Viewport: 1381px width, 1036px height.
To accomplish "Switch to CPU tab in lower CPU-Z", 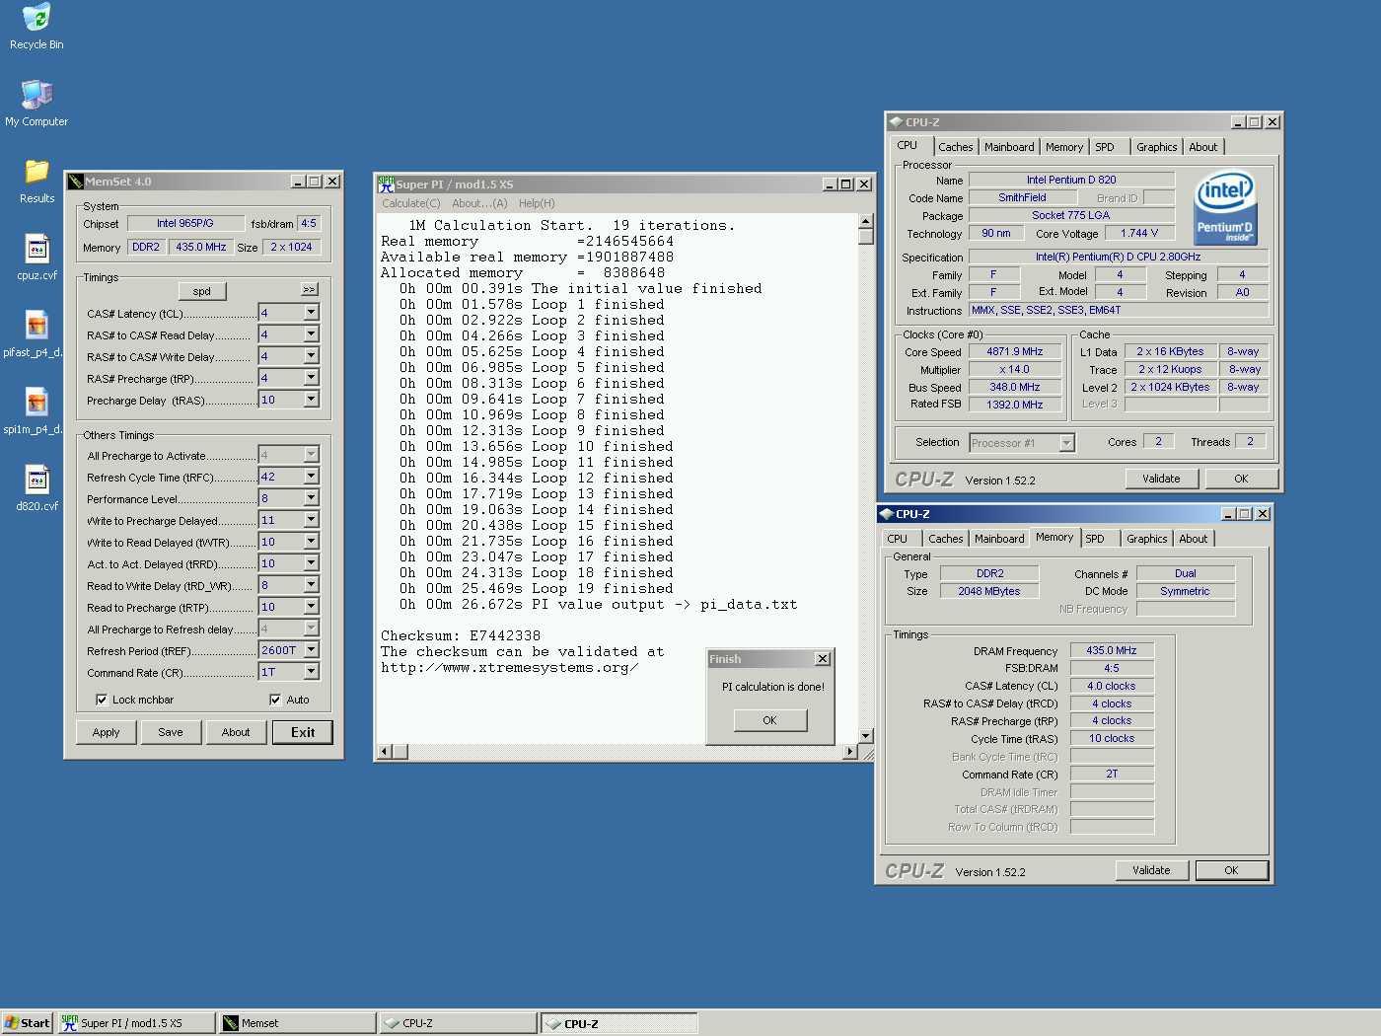I will click(898, 539).
